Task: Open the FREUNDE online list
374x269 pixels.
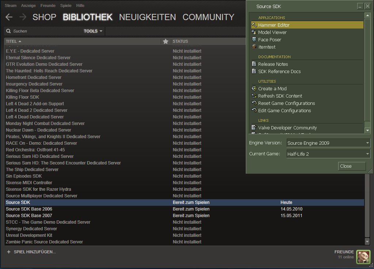Action: coord(344,254)
